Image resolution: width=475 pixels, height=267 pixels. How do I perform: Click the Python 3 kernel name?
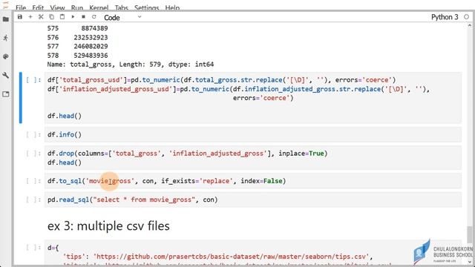click(x=445, y=17)
